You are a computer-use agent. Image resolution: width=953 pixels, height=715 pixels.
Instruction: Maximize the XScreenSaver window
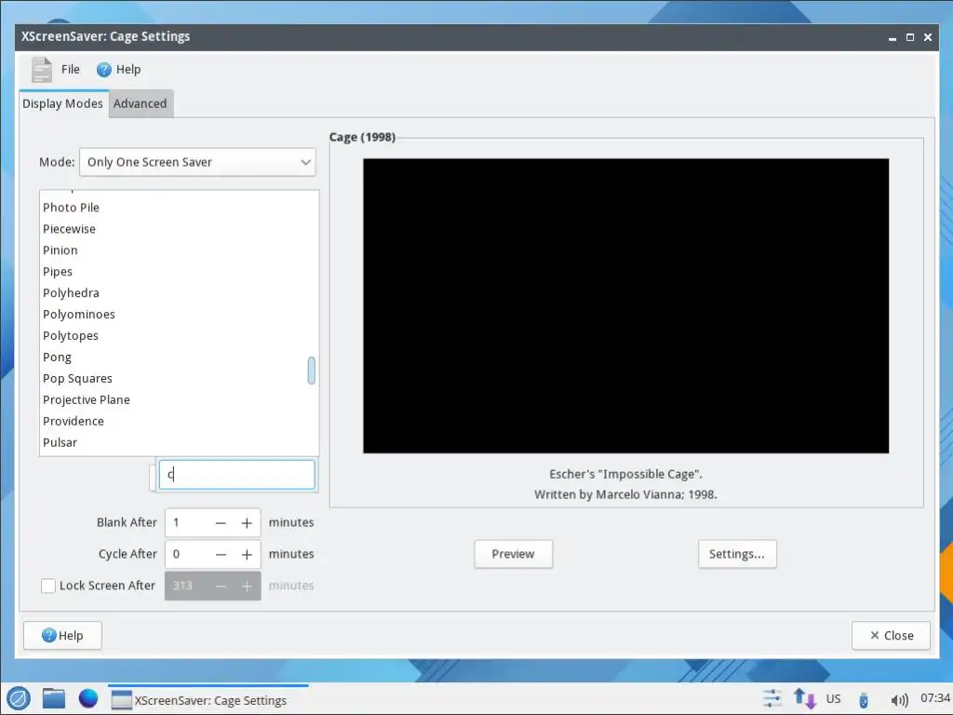pyautogui.click(x=910, y=37)
